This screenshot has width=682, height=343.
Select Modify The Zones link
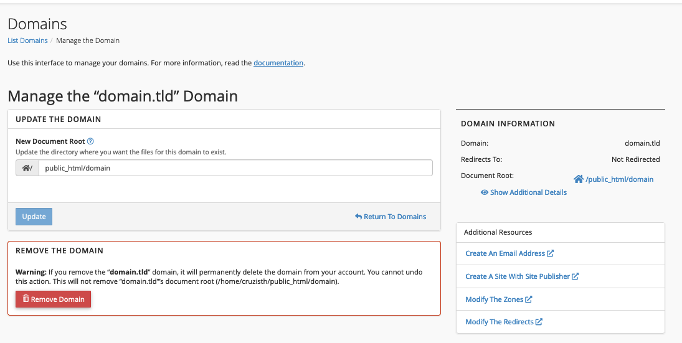(494, 299)
